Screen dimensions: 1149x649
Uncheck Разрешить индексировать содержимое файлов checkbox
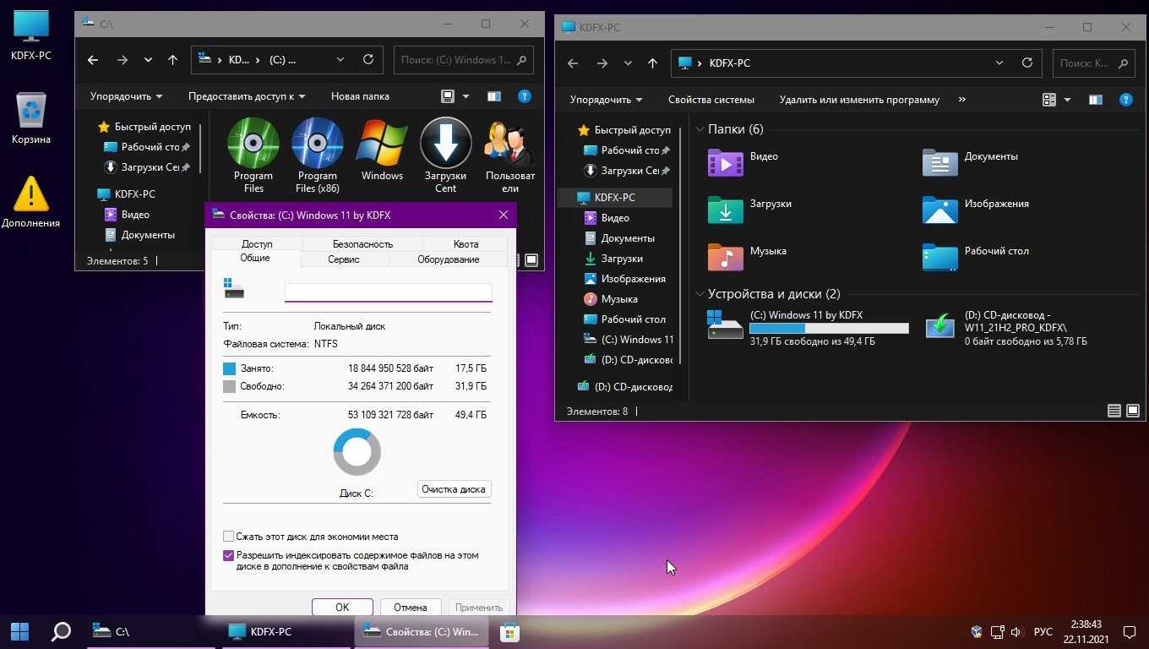coord(228,556)
